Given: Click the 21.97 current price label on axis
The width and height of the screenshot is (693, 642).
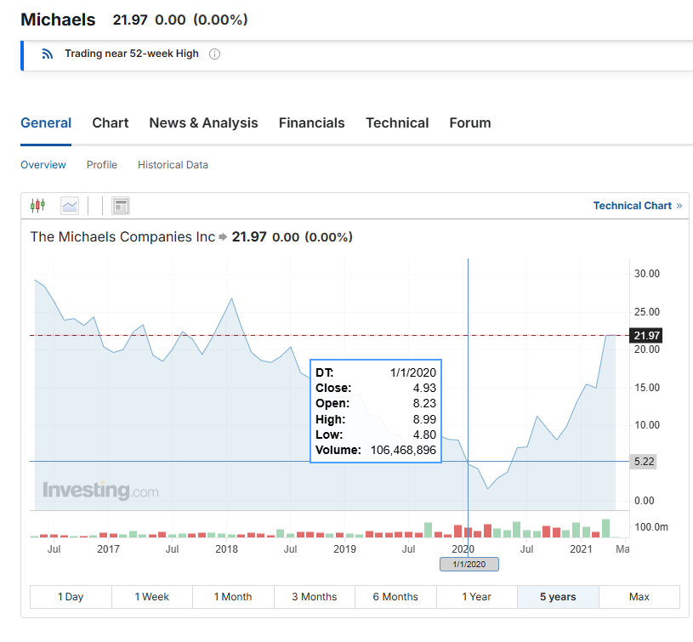Looking at the screenshot, I should (x=647, y=336).
